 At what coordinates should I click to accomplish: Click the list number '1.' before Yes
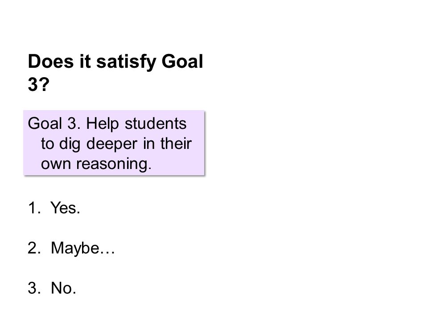[x=34, y=208]
